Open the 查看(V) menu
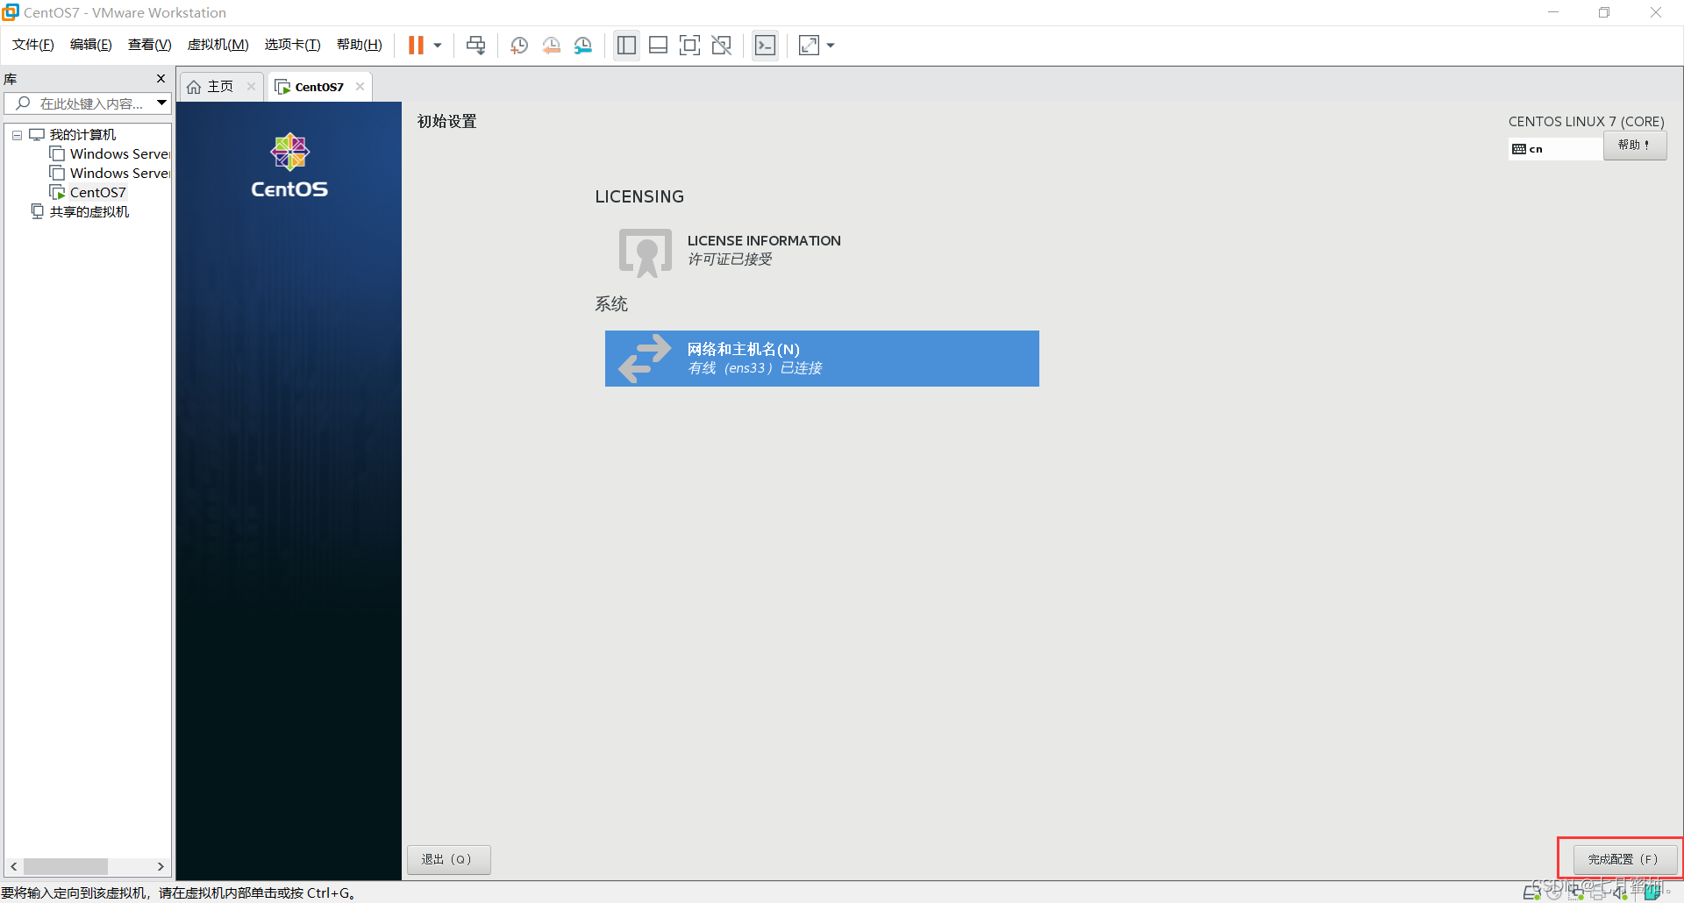 [x=150, y=45]
